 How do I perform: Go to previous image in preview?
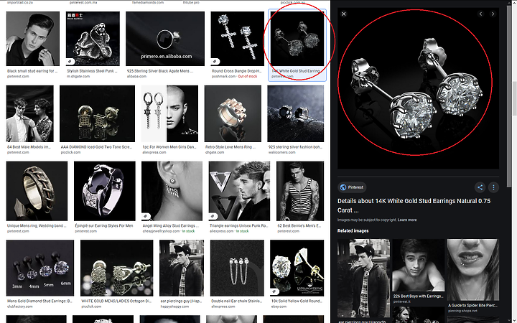tap(480, 14)
